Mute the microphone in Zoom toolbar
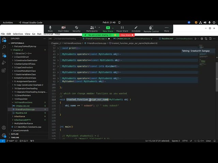 (50, 29)
